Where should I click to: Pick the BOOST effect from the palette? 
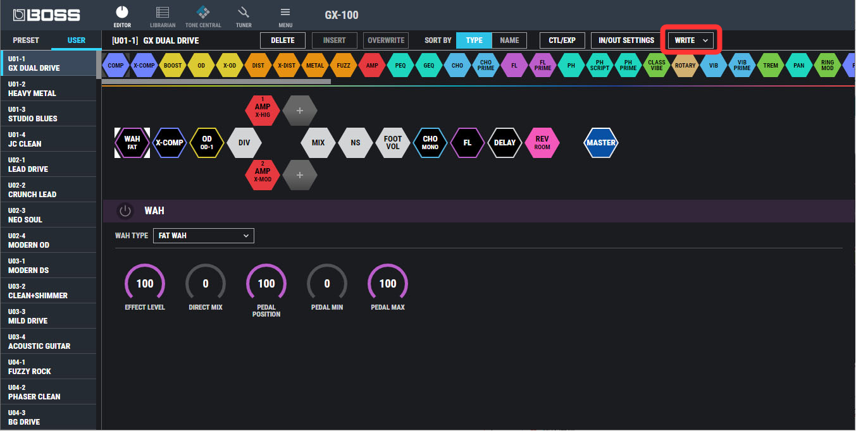pyautogui.click(x=173, y=65)
